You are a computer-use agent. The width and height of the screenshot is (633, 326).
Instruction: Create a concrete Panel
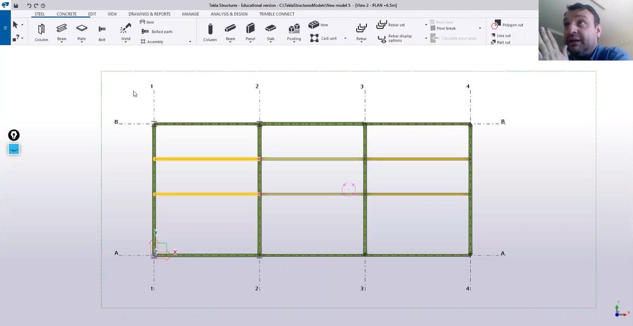click(250, 32)
